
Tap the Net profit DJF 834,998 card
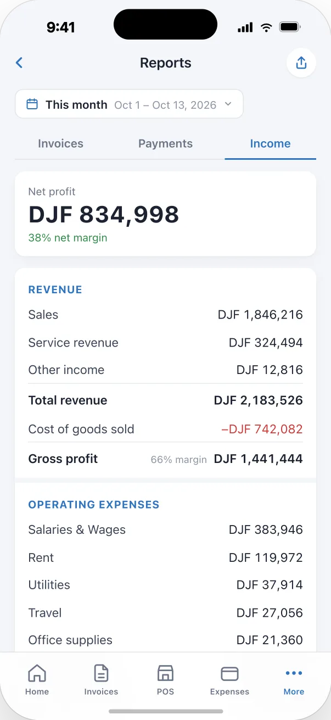(x=165, y=214)
